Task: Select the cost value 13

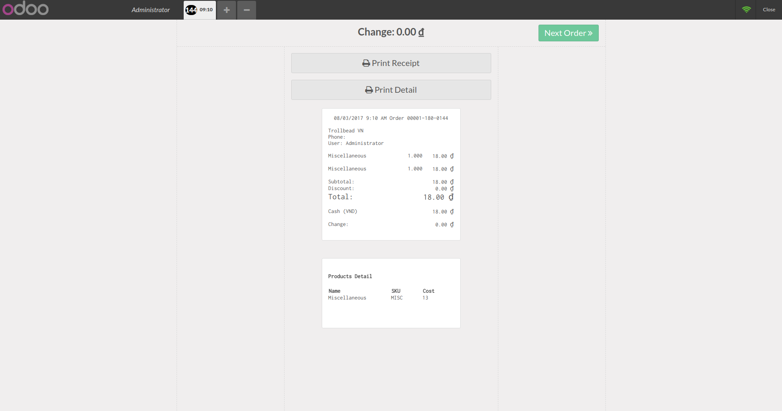Action: pyautogui.click(x=425, y=298)
